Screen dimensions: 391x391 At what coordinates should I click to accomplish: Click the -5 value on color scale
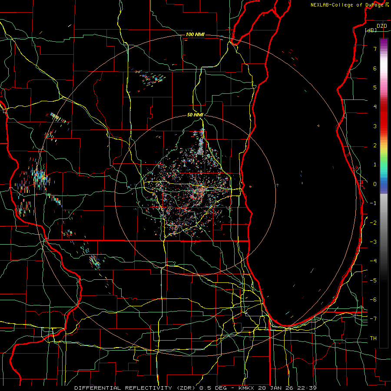(x=373, y=281)
